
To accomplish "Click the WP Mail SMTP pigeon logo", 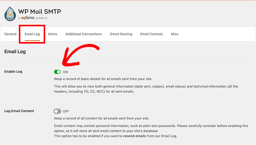I will pyautogui.click(x=10, y=14).
